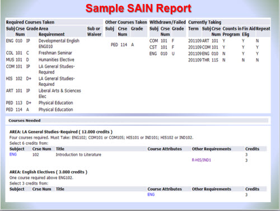Click the "Other Courses Taken" section header
The width and height of the screenshot is (280, 211).
point(126,22)
